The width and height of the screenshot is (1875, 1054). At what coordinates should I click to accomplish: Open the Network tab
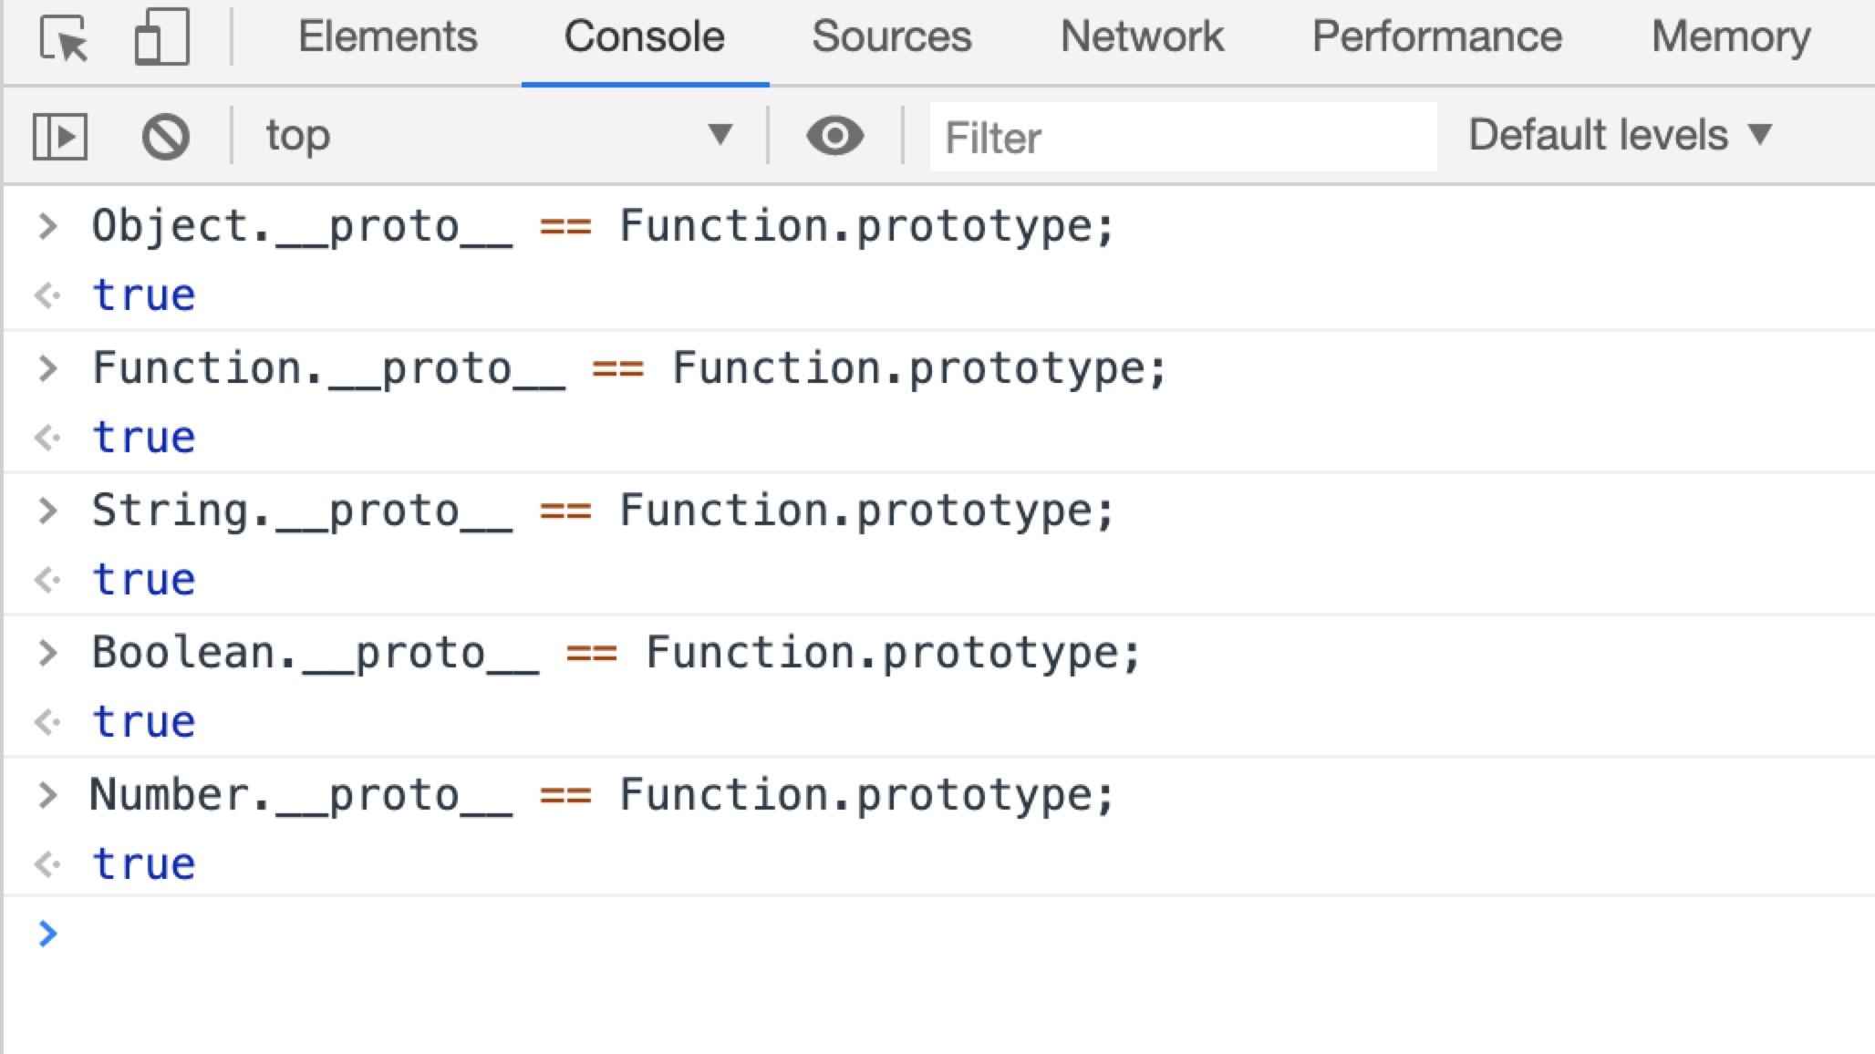tap(1142, 37)
